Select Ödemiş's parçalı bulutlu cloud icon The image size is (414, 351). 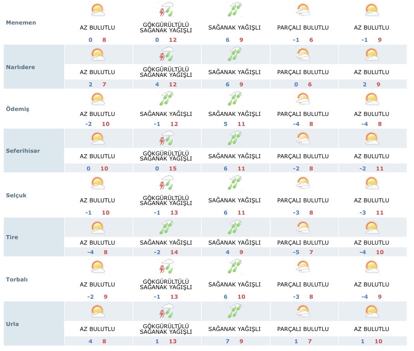(x=303, y=98)
